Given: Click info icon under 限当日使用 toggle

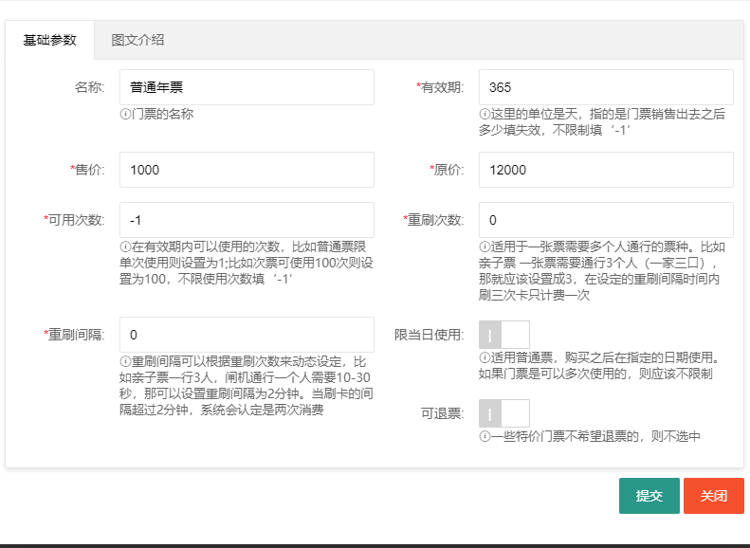Looking at the screenshot, I should pyautogui.click(x=485, y=358).
